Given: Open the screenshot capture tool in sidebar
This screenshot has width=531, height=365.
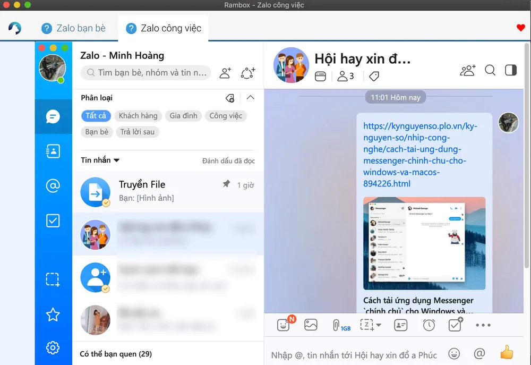Looking at the screenshot, I should tap(53, 279).
